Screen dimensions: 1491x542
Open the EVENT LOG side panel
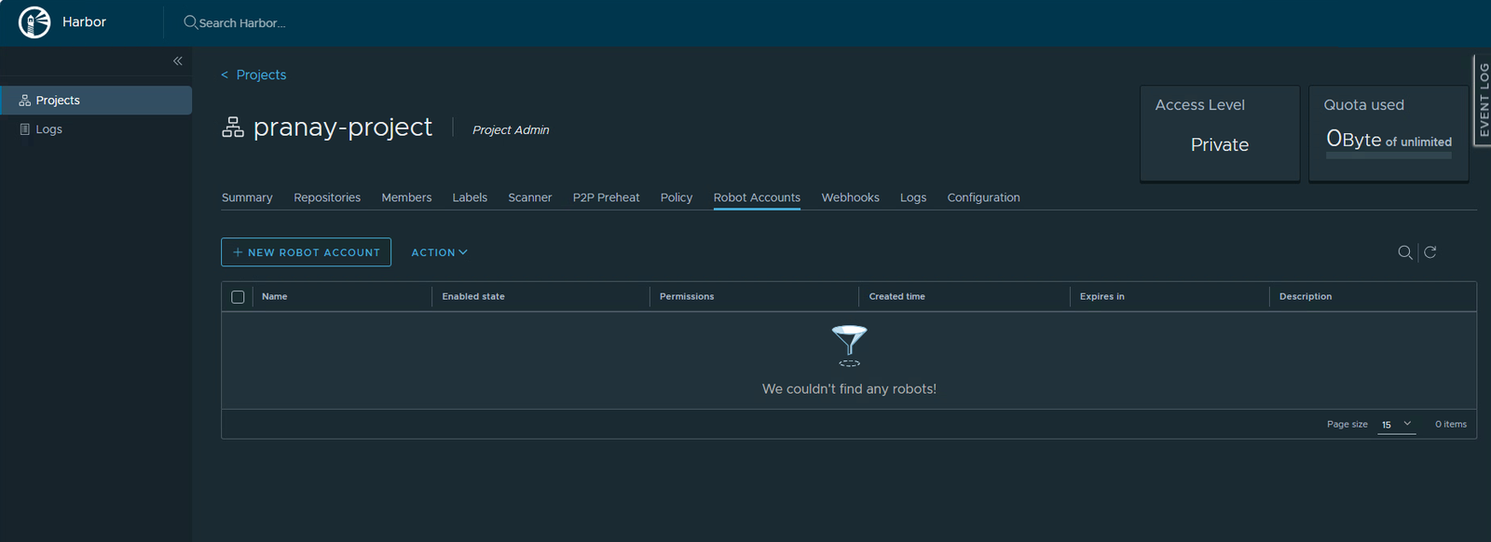1482,101
